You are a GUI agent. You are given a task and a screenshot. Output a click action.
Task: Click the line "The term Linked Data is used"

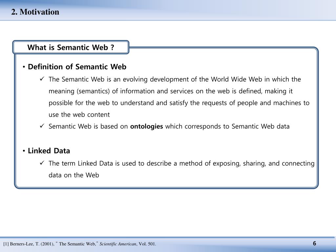point(181,163)
